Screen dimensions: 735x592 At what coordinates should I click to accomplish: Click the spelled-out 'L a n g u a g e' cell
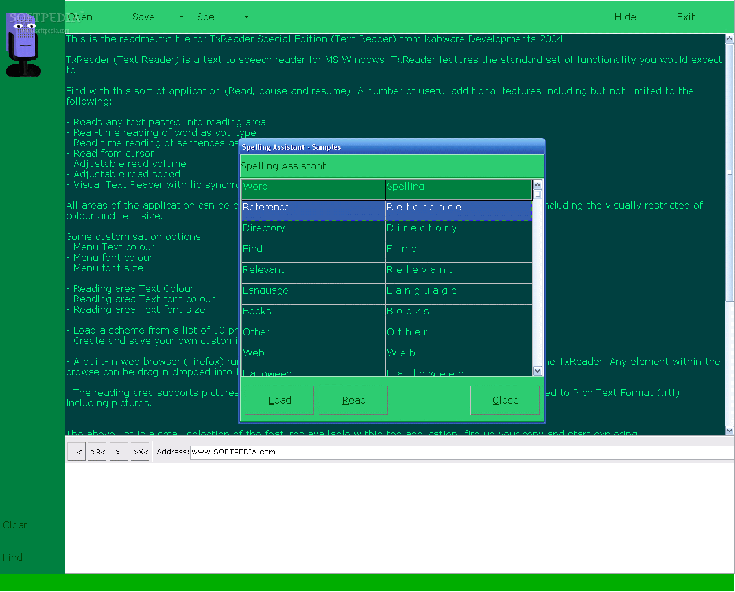coord(459,294)
